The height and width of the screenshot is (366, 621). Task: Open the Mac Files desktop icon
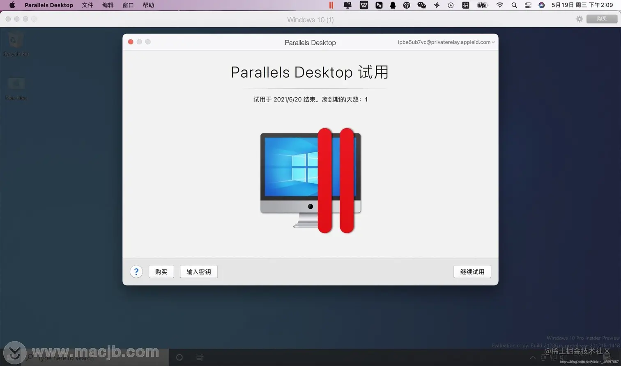pyautogui.click(x=16, y=88)
